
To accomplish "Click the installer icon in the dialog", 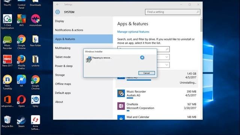I will (x=88, y=59).
